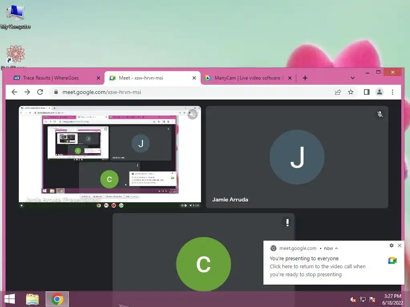Open the Action Center flag icon
Screen dimensions: 410x307
372,299
